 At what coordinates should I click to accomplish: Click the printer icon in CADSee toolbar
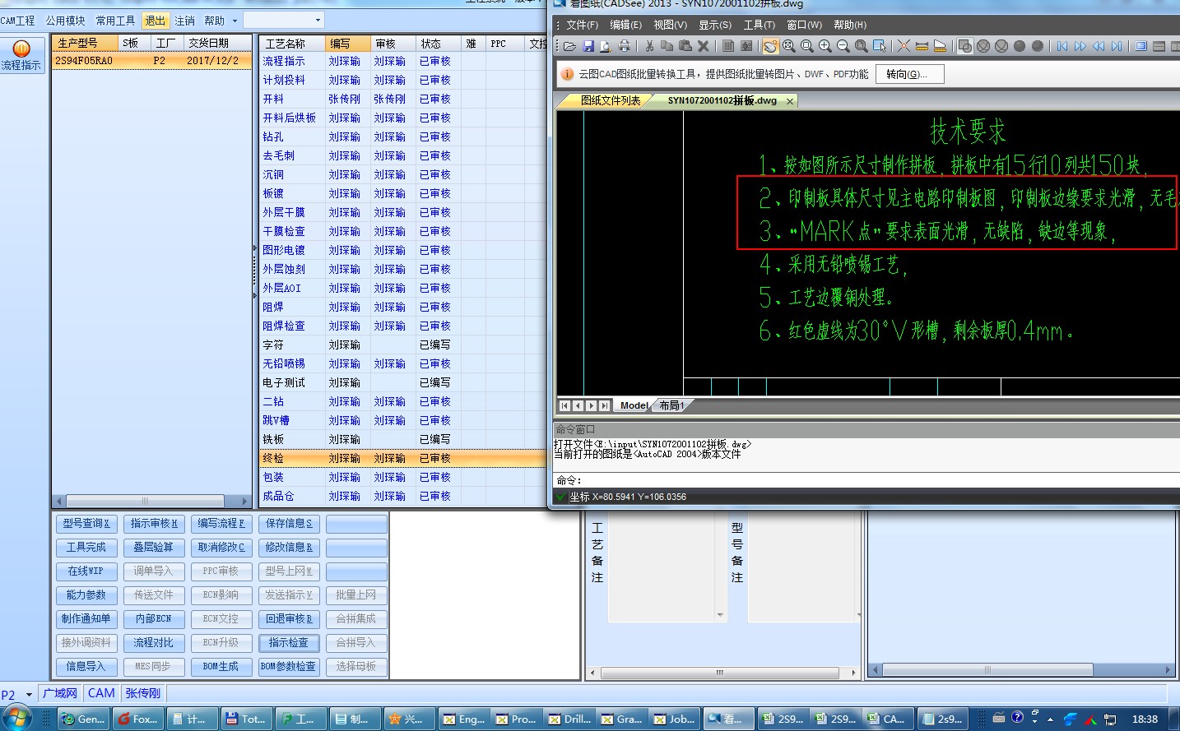[625, 46]
